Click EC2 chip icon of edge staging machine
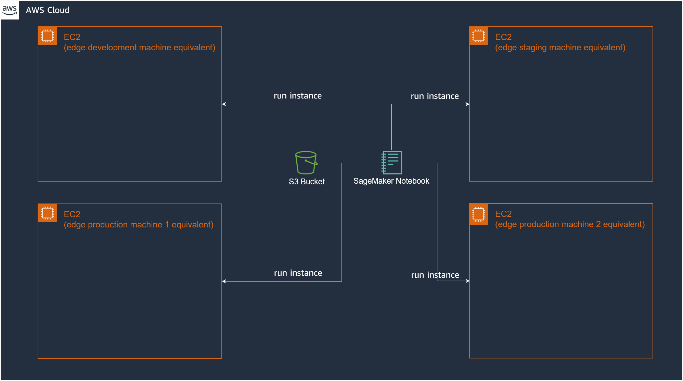Viewport: 683px width, 381px height. pos(479,36)
